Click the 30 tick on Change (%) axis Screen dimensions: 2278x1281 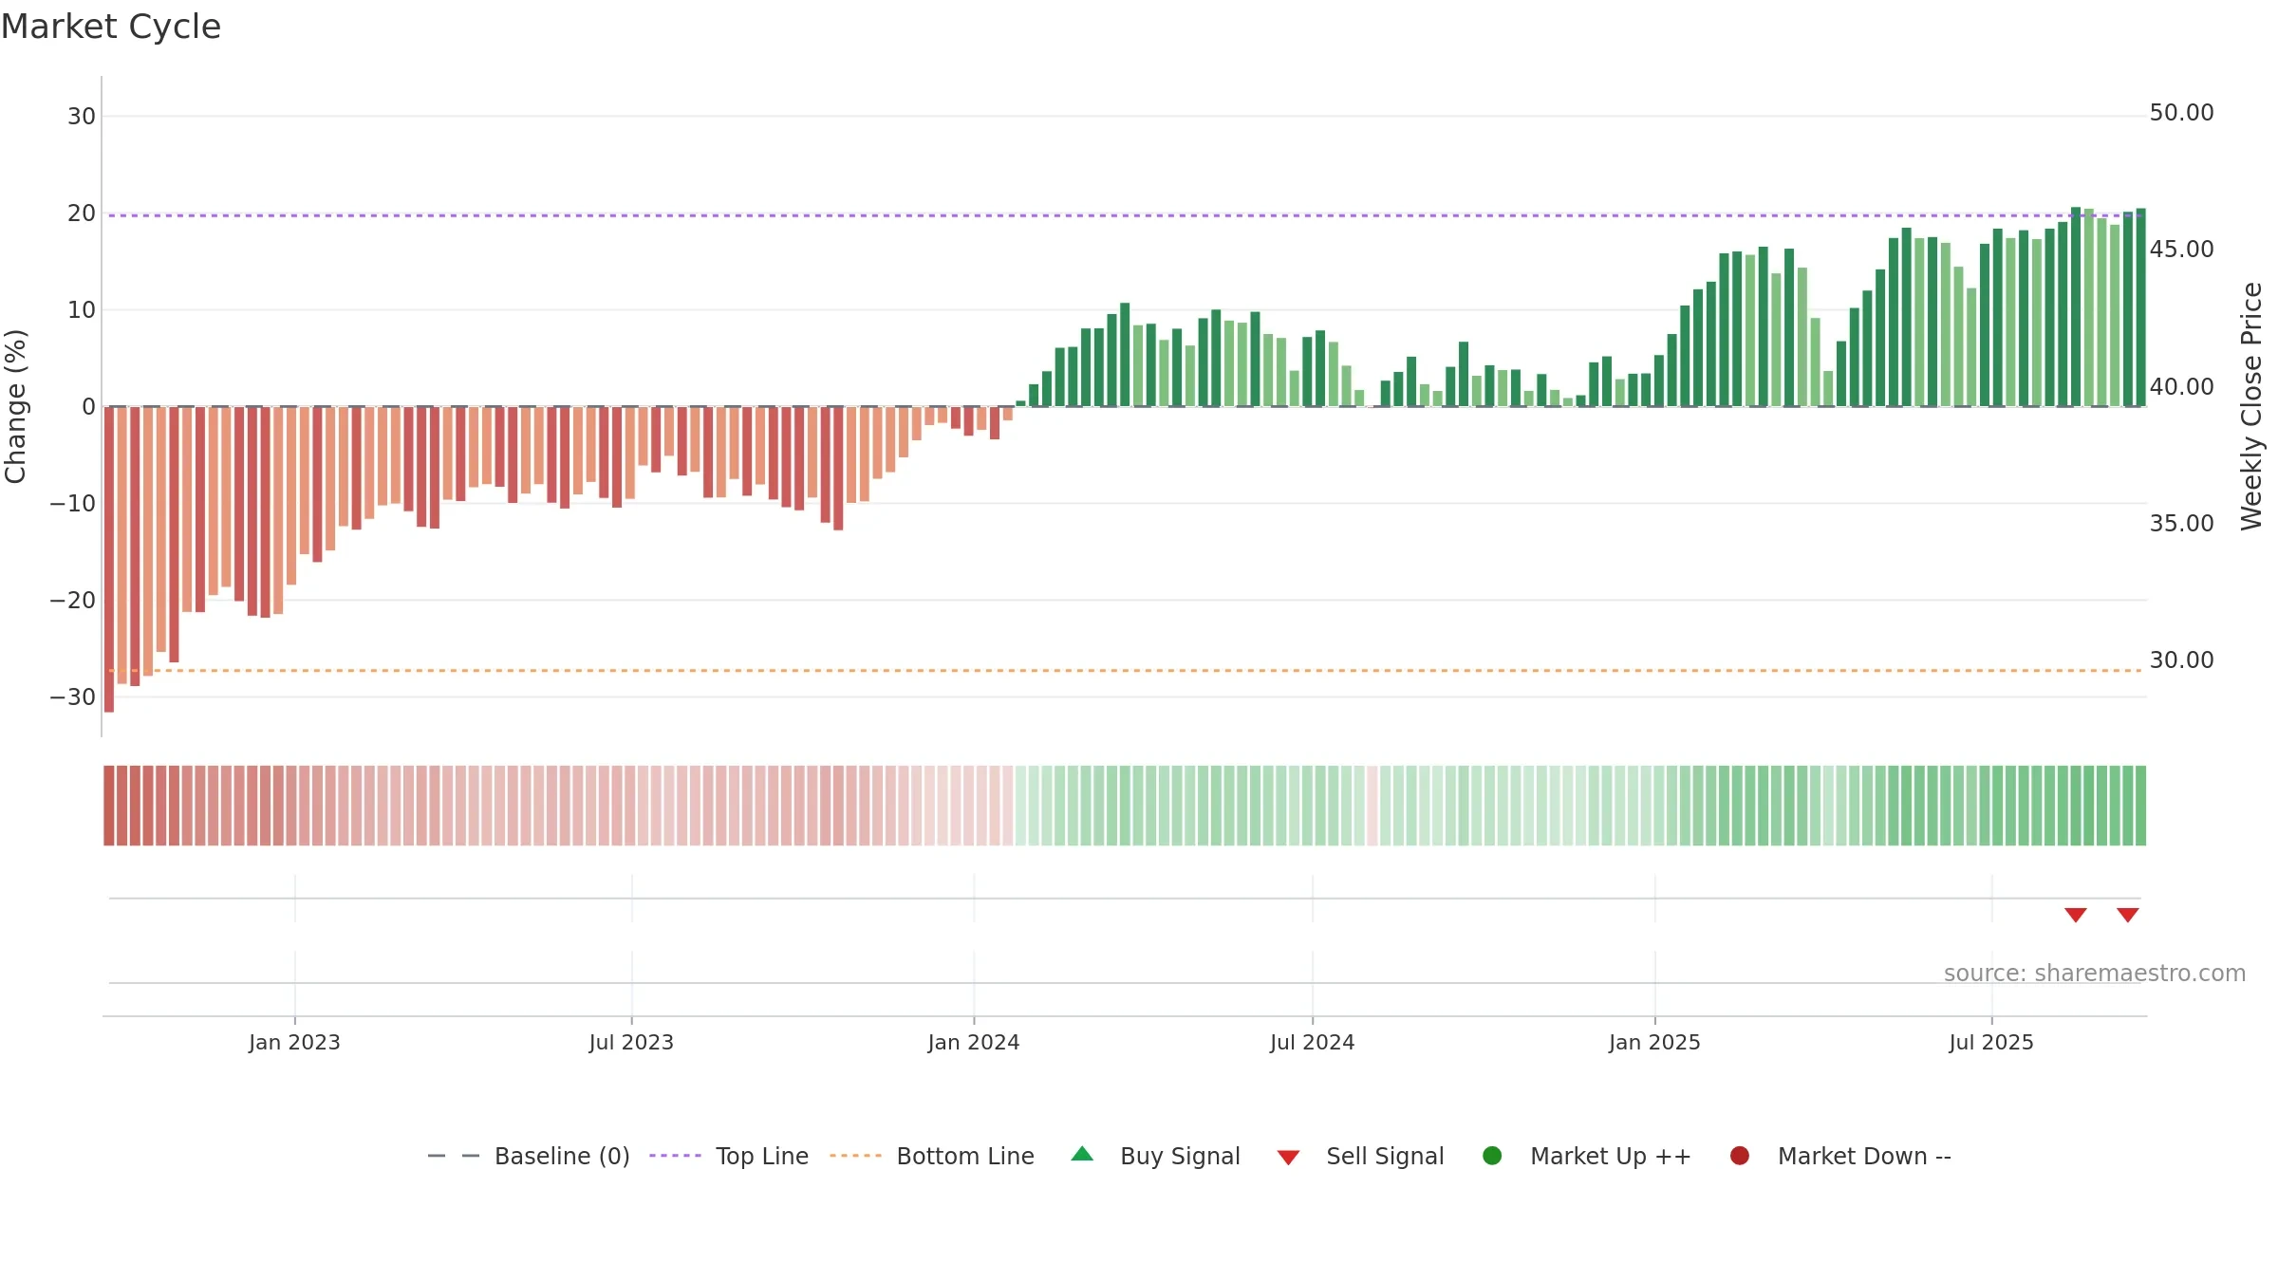[82, 117]
